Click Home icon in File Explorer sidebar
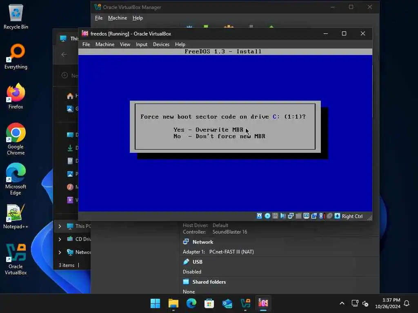Viewport: 418px width, 313px height. point(70,96)
